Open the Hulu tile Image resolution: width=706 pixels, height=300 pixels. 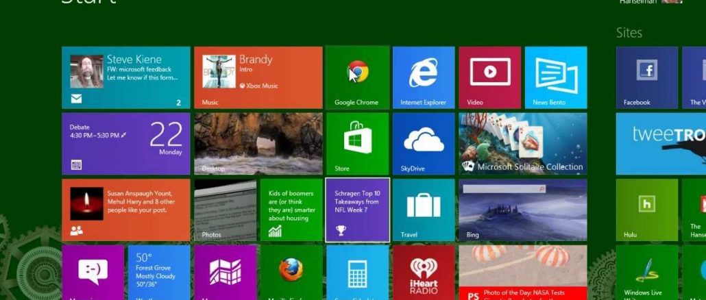(x=646, y=210)
